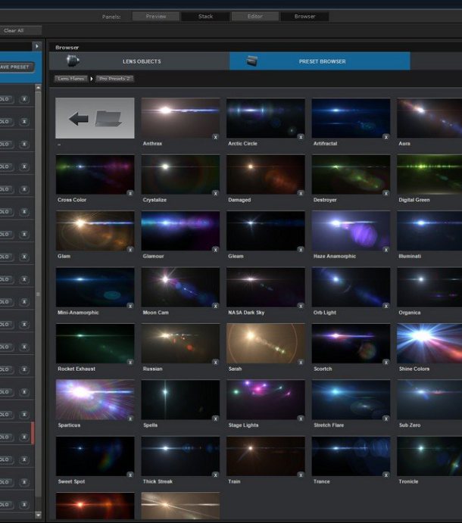
Task: Click the X icon on the Mini-Anamorphic thumbnail
Action: (130, 307)
